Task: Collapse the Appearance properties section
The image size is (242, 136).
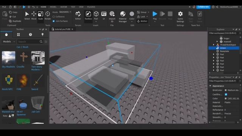Action: (210, 86)
